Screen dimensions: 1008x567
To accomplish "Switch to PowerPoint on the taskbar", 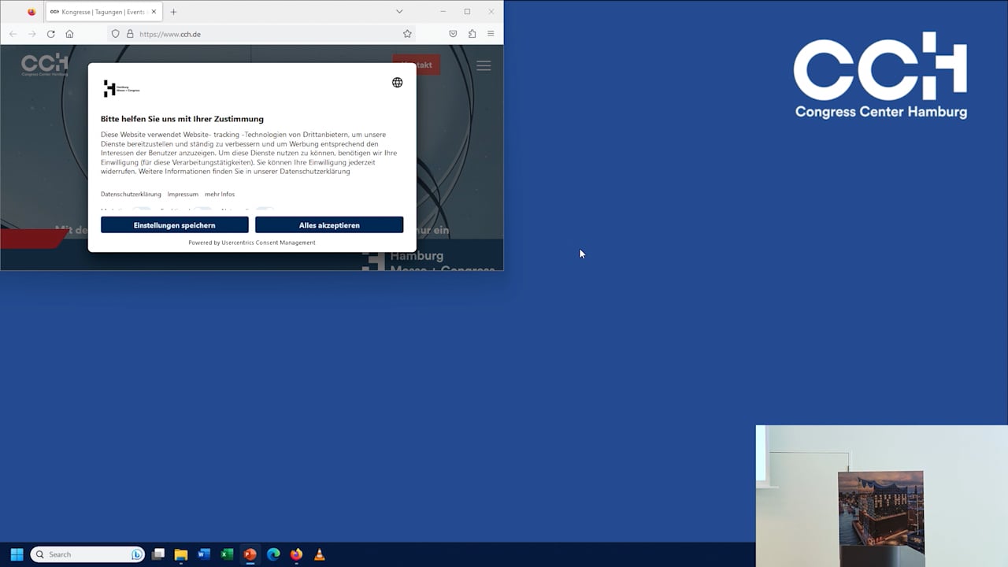I will click(x=250, y=554).
